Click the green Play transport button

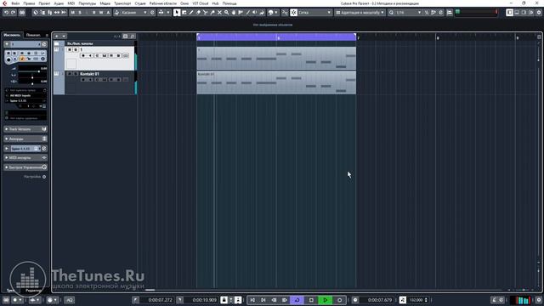325,300
